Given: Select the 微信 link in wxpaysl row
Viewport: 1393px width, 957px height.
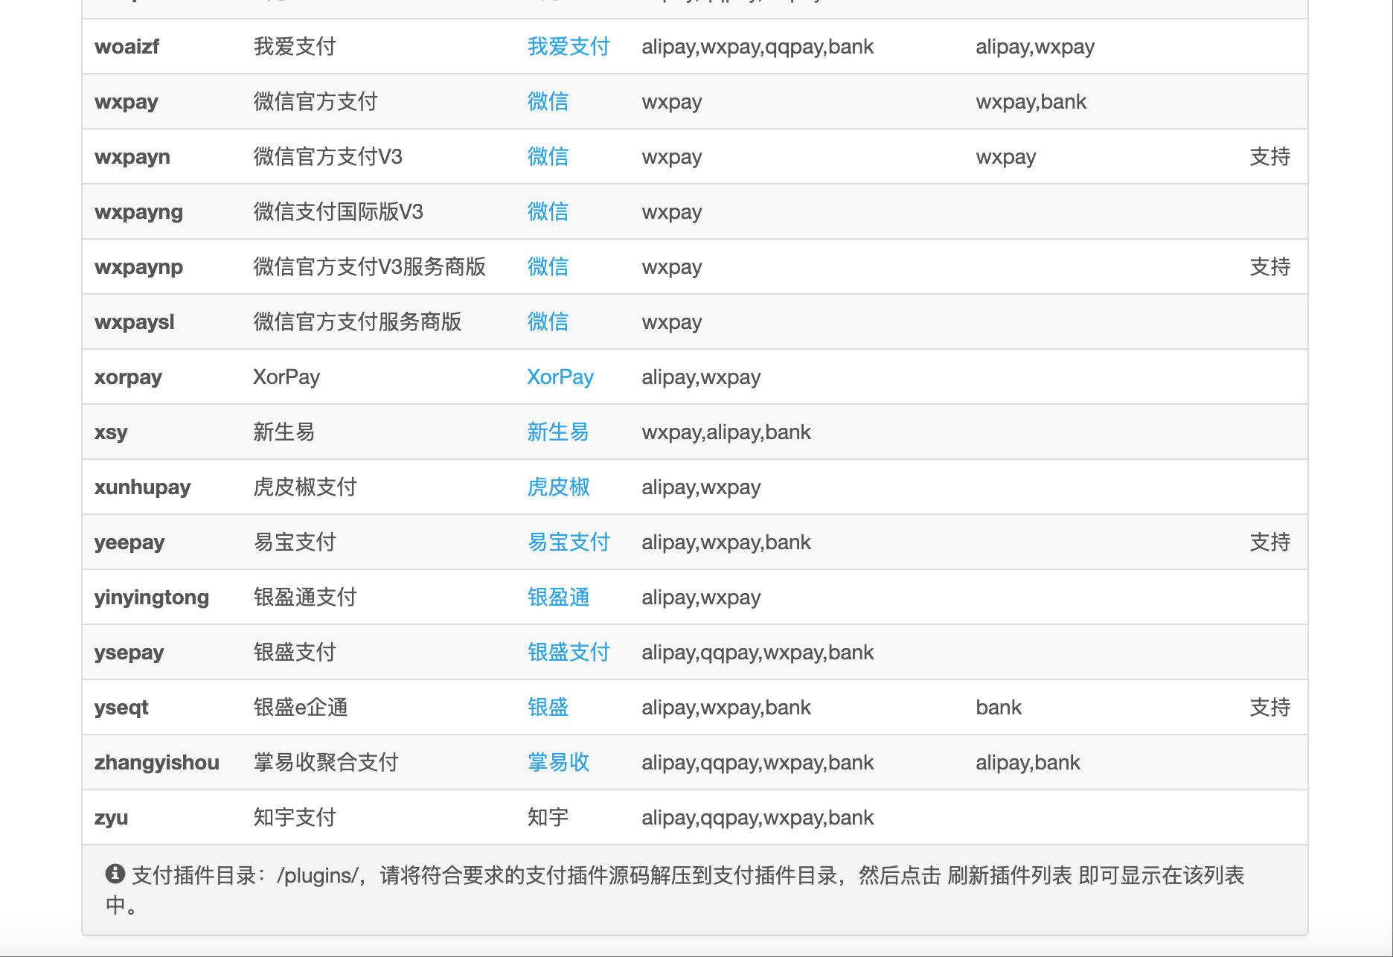Looking at the screenshot, I should [547, 322].
